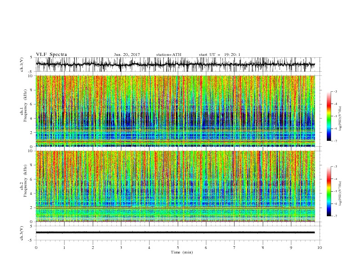Click the ch.1 voltage waveform trace
The image size is (360, 278).
pyautogui.click(x=175, y=65)
